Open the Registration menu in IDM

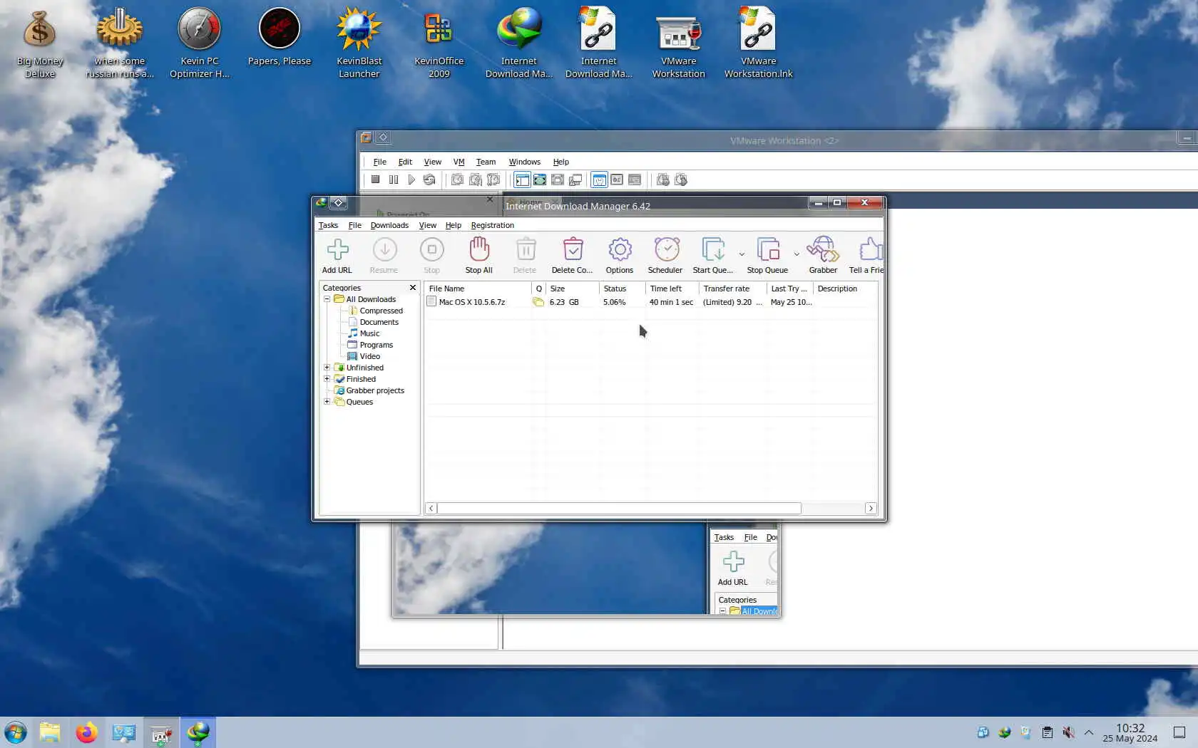coord(492,225)
